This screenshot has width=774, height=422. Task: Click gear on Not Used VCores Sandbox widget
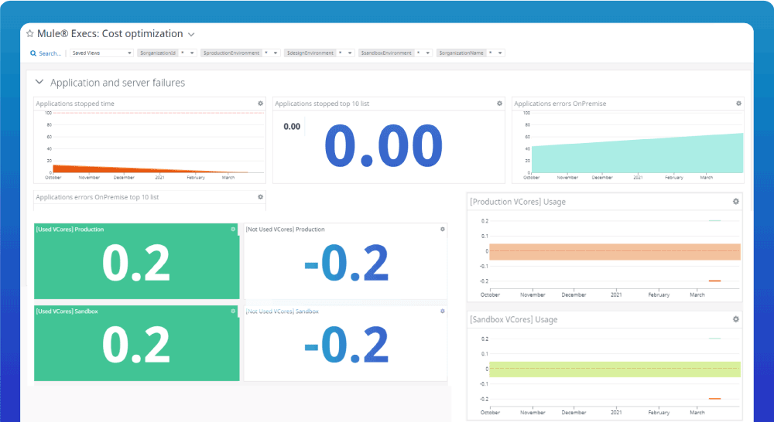(443, 311)
